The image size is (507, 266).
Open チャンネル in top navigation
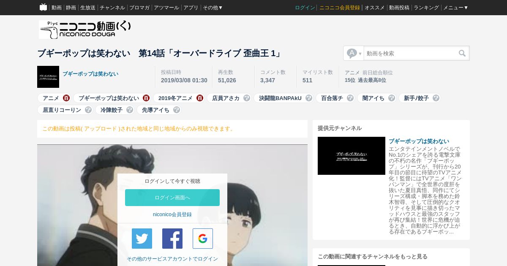click(x=112, y=8)
